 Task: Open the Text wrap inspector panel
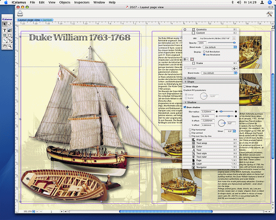201,143
